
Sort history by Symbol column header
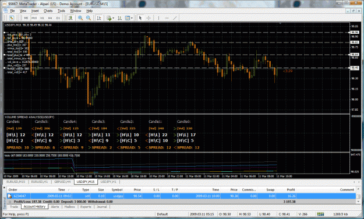(116, 190)
